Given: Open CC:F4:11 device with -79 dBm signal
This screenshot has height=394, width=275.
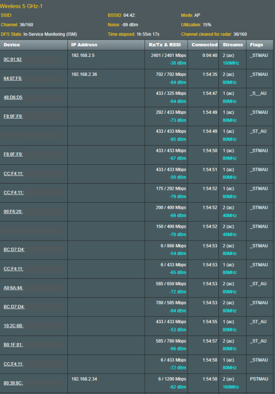Looking at the screenshot, I should [x=13, y=192].
